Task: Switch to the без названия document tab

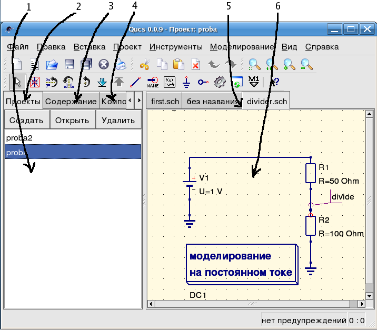Action: pos(212,101)
